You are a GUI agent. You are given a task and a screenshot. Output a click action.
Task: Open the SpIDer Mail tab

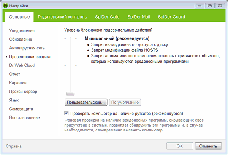click(x=139, y=17)
